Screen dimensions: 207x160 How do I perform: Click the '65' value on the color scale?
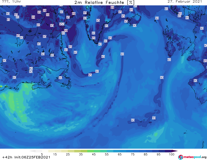[x=120, y=154]
